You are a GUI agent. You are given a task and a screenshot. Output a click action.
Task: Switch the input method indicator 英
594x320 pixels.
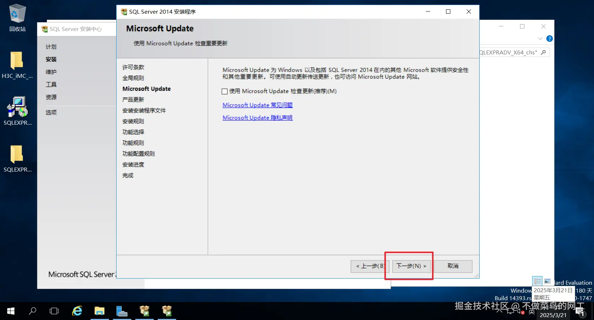532,312
